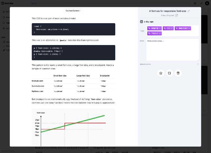Viewport: 211px width, 153px height.
Task: Expand the Attachments section chevron
Action: point(198,64)
